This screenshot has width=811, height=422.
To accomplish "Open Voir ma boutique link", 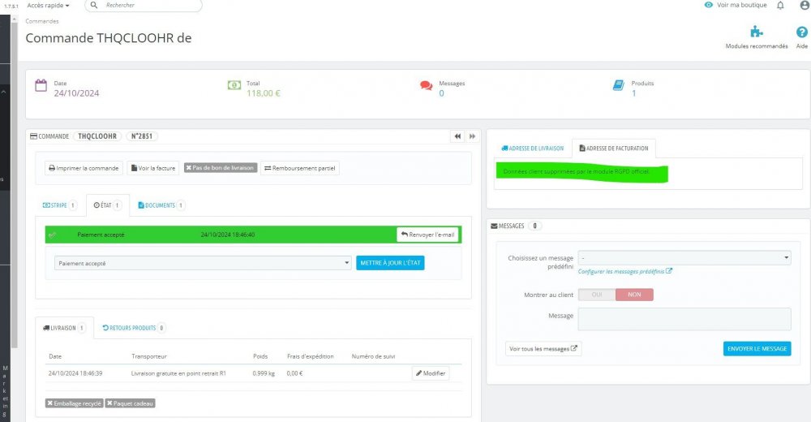I will 741,5.
